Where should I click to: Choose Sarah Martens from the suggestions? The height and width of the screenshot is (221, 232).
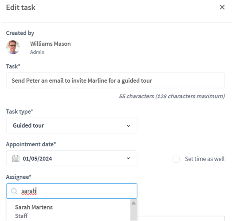[x=34, y=207]
